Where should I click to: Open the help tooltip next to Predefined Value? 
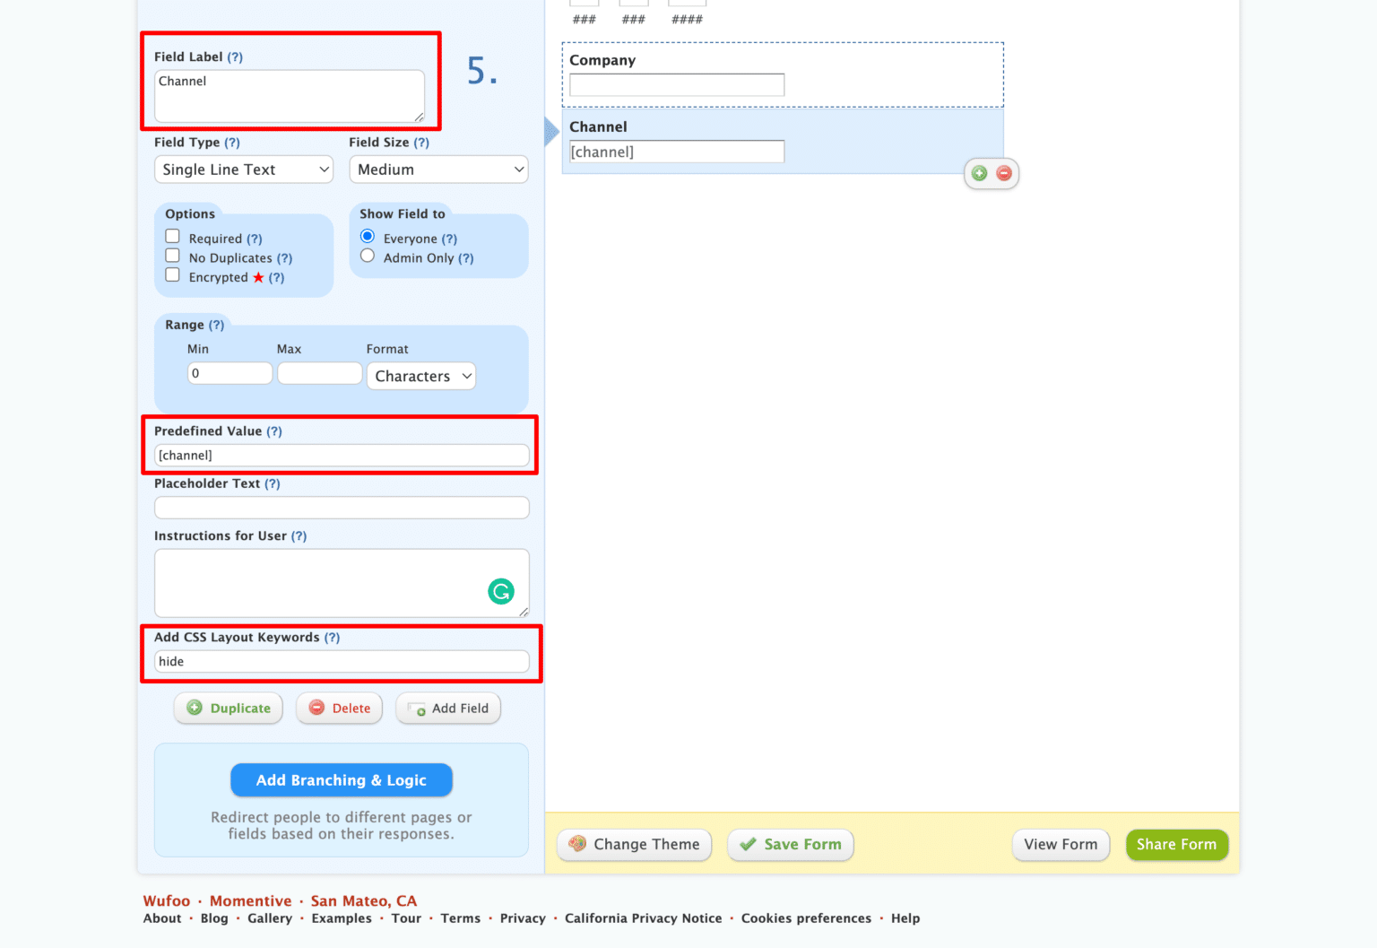(x=275, y=431)
